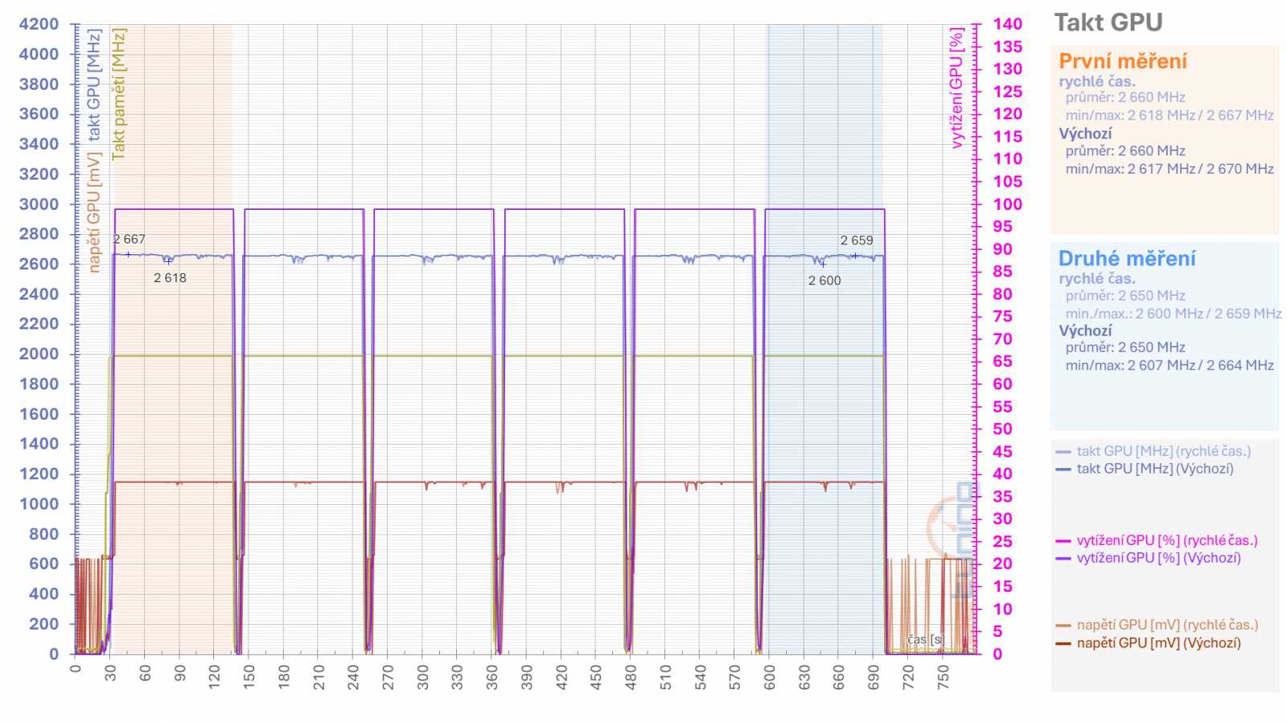Click the "čas [s]" time axis label
The height and width of the screenshot is (722, 1287).
point(925,639)
